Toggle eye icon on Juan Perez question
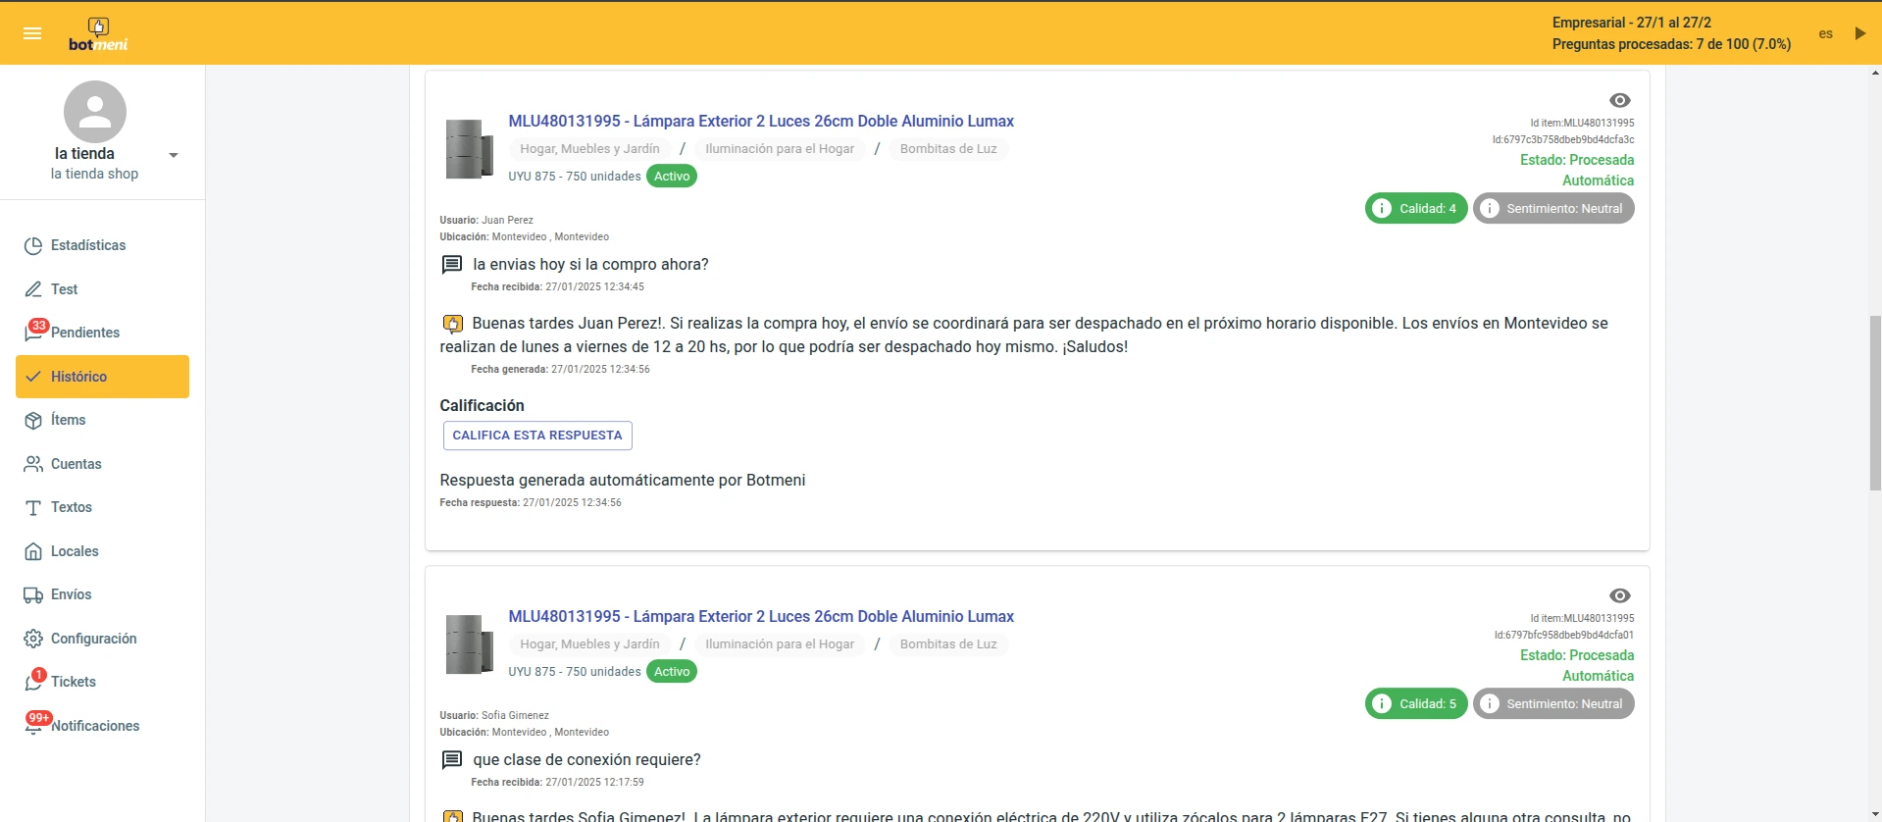This screenshot has width=1882, height=822. 1619,100
